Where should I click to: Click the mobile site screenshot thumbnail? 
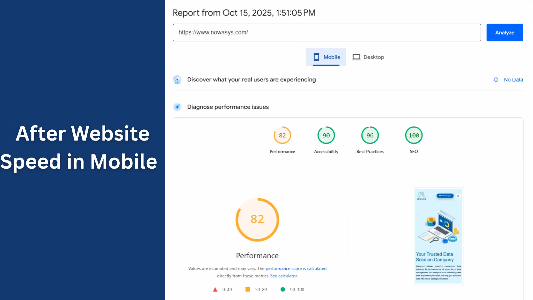coord(438,236)
